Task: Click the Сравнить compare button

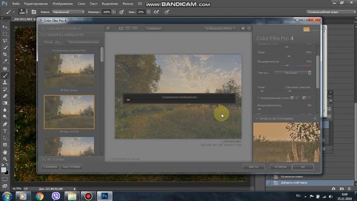Action: click(x=154, y=28)
